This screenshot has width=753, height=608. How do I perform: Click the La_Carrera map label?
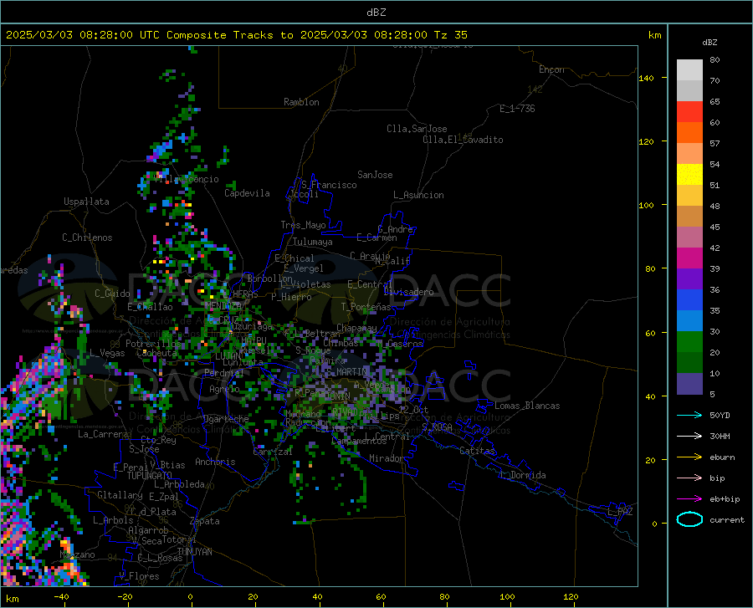pyautogui.click(x=103, y=434)
